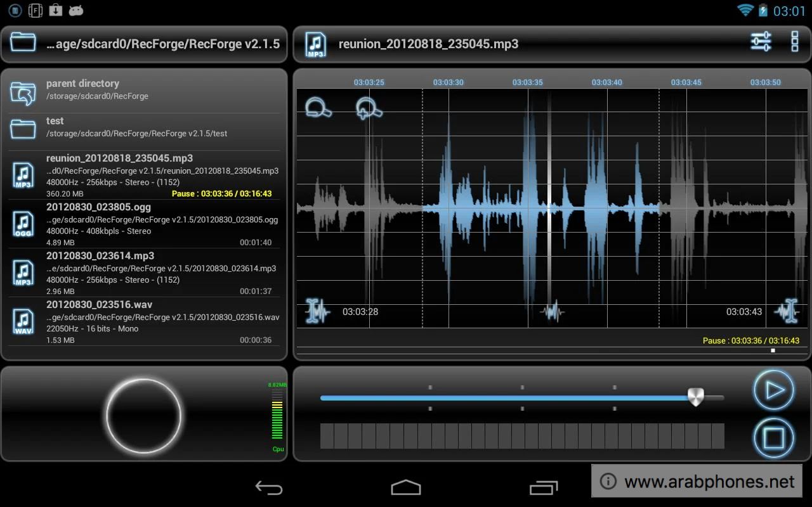Start playback of the loaded file
812x507 pixels.
(773, 390)
